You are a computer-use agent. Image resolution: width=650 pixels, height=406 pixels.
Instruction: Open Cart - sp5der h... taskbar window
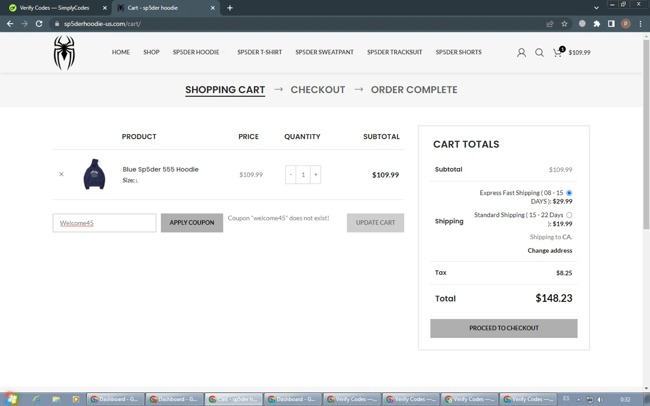click(x=234, y=399)
